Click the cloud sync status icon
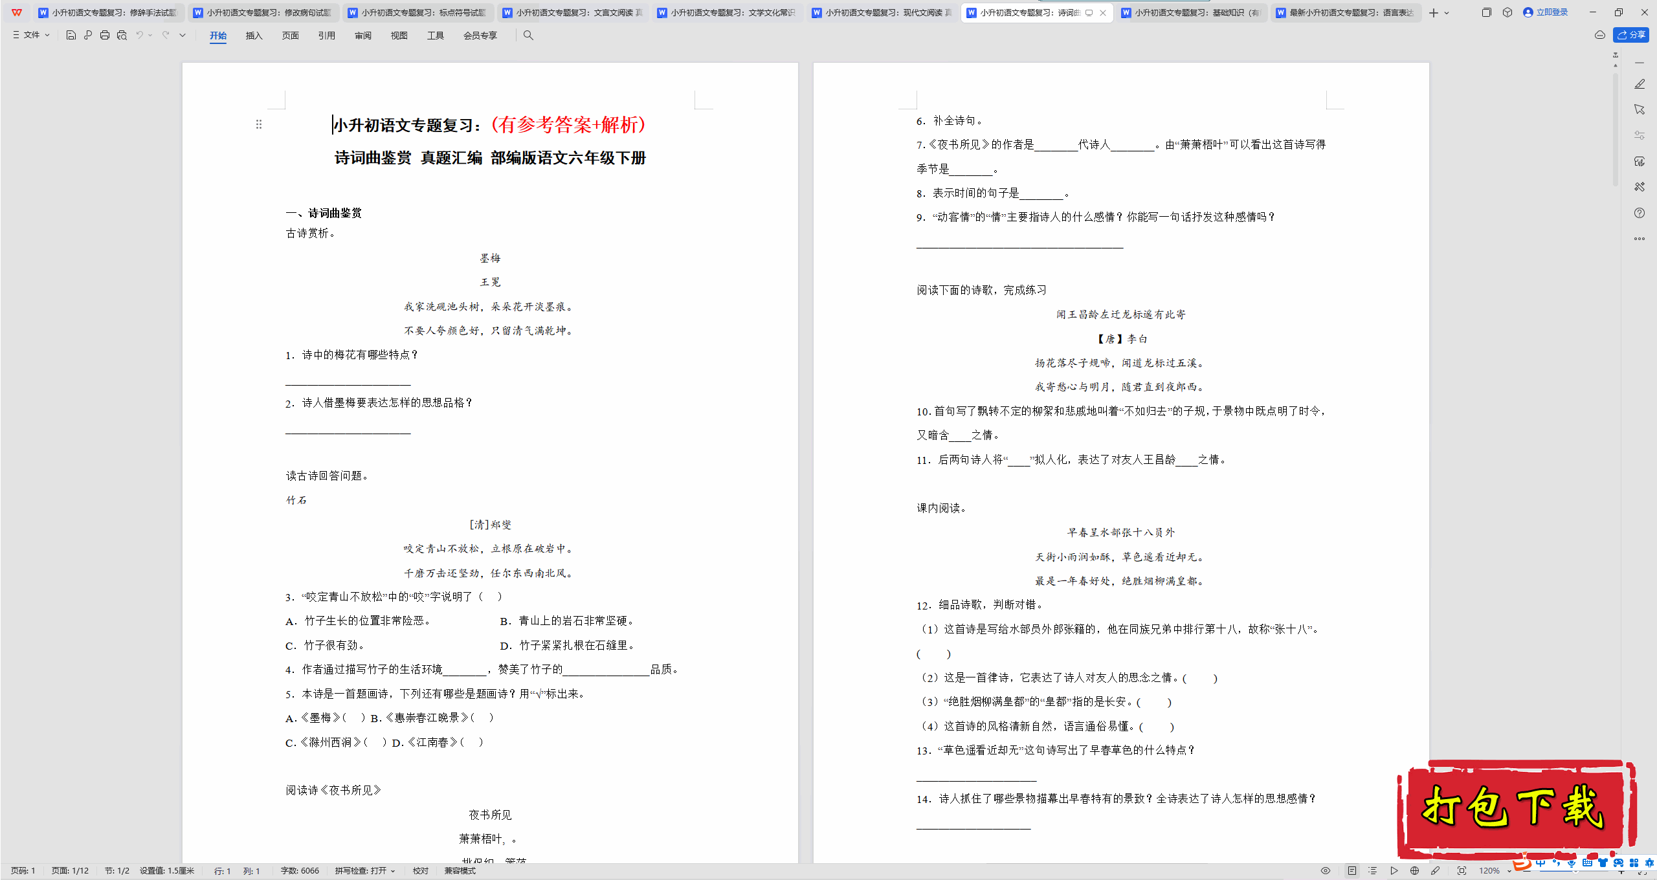The height and width of the screenshot is (880, 1657). (x=1600, y=35)
